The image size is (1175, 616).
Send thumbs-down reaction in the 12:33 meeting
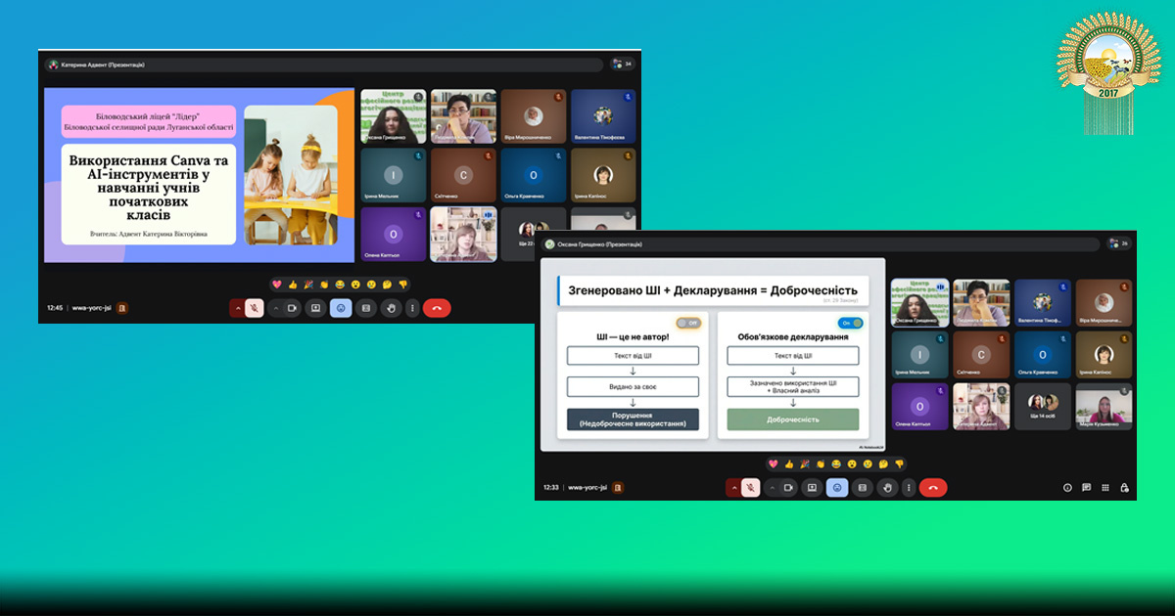[x=899, y=464]
